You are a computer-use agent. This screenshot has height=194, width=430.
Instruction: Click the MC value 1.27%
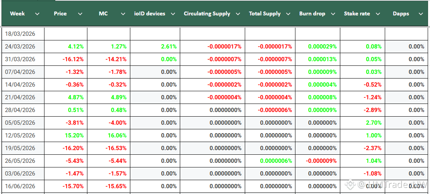coord(119,47)
